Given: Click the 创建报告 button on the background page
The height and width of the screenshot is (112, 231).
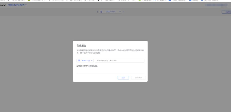Looking at the screenshot, I should (226, 12).
